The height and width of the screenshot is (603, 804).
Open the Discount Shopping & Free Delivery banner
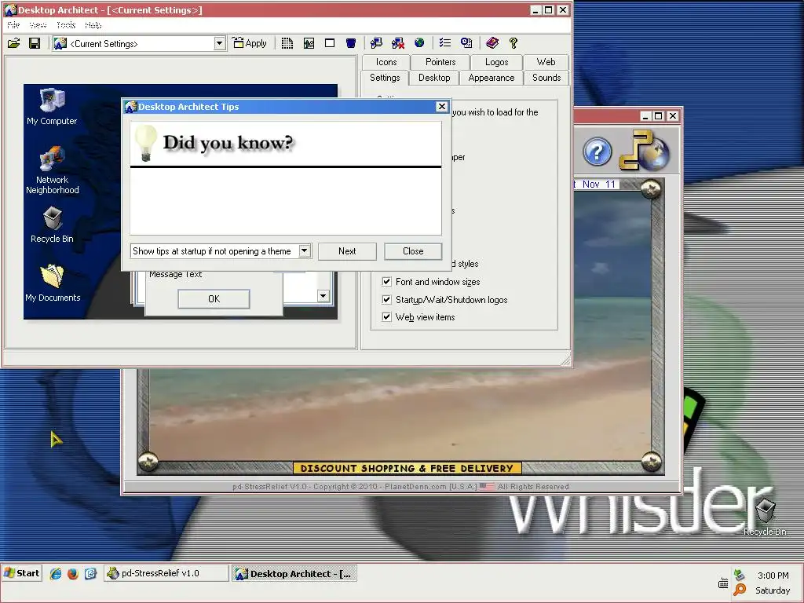(x=407, y=468)
